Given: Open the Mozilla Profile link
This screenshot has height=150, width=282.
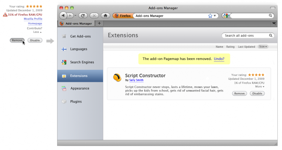Looking at the screenshot, I should click(x=33, y=19).
